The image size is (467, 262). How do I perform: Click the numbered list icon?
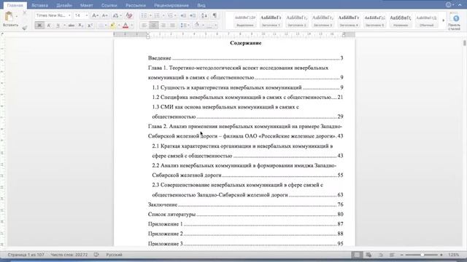(157, 15)
